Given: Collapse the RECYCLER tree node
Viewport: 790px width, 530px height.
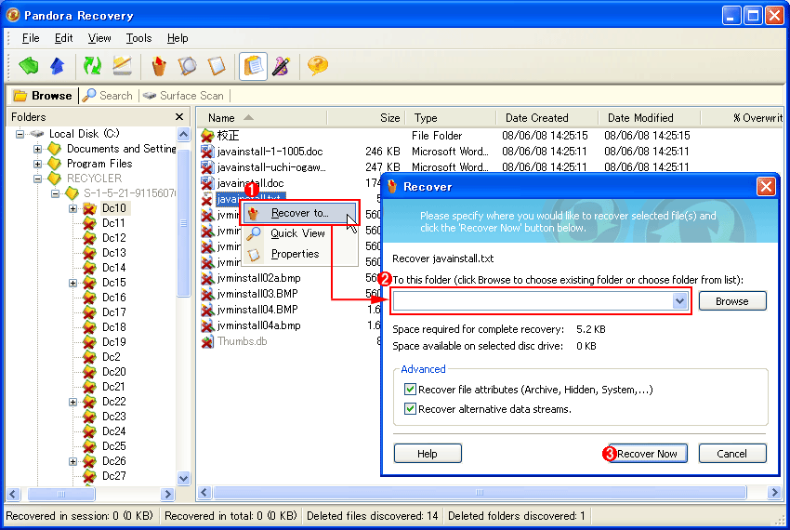Looking at the screenshot, I should tap(37, 179).
